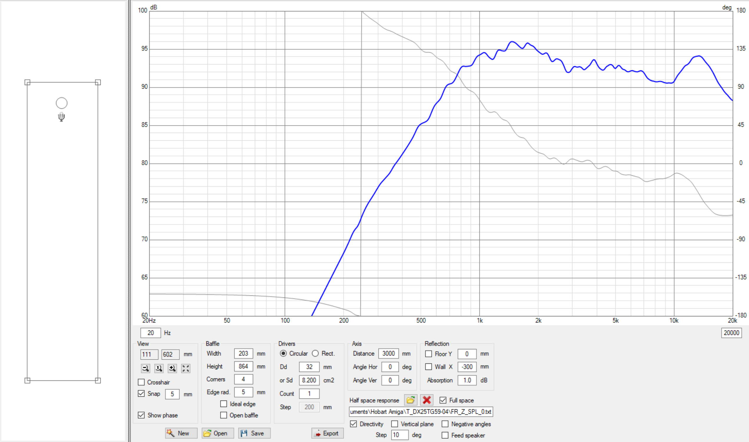The width and height of the screenshot is (749, 442).
Task: Edit the Angle Ver field
Action: [x=390, y=380]
